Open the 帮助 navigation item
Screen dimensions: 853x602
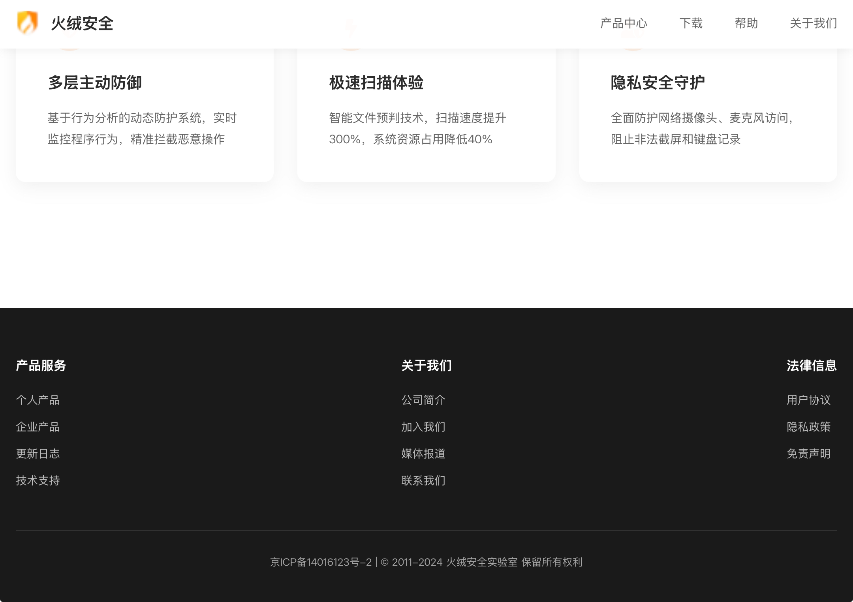tap(746, 23)
